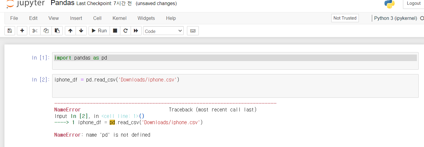
Task: Copy selected cells icon
Action: (x=46, y=31)
